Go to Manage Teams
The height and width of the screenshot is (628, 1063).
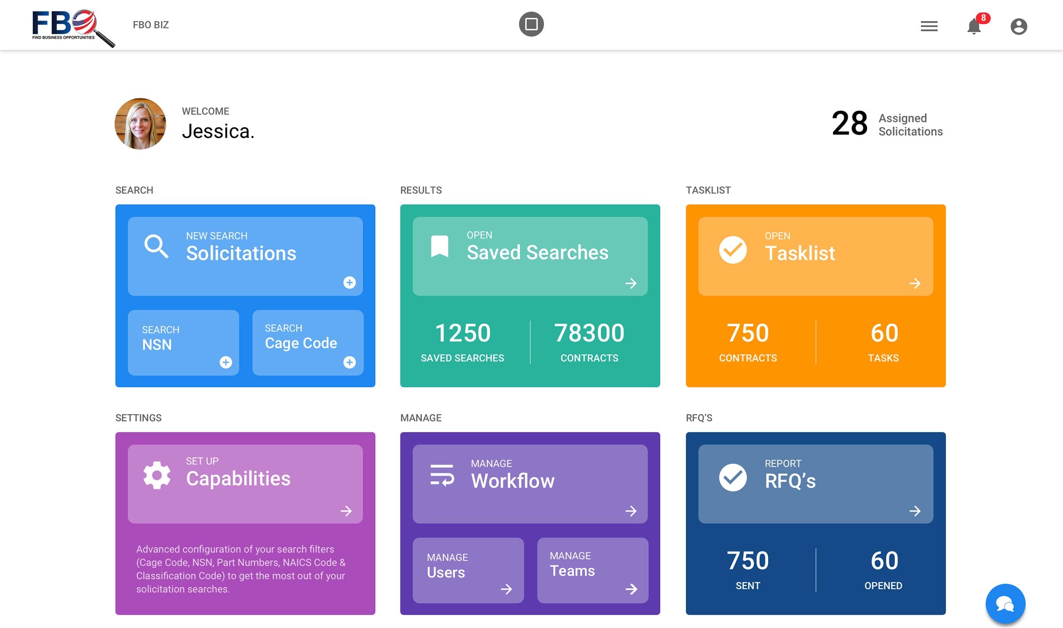(x=593, y=570)
